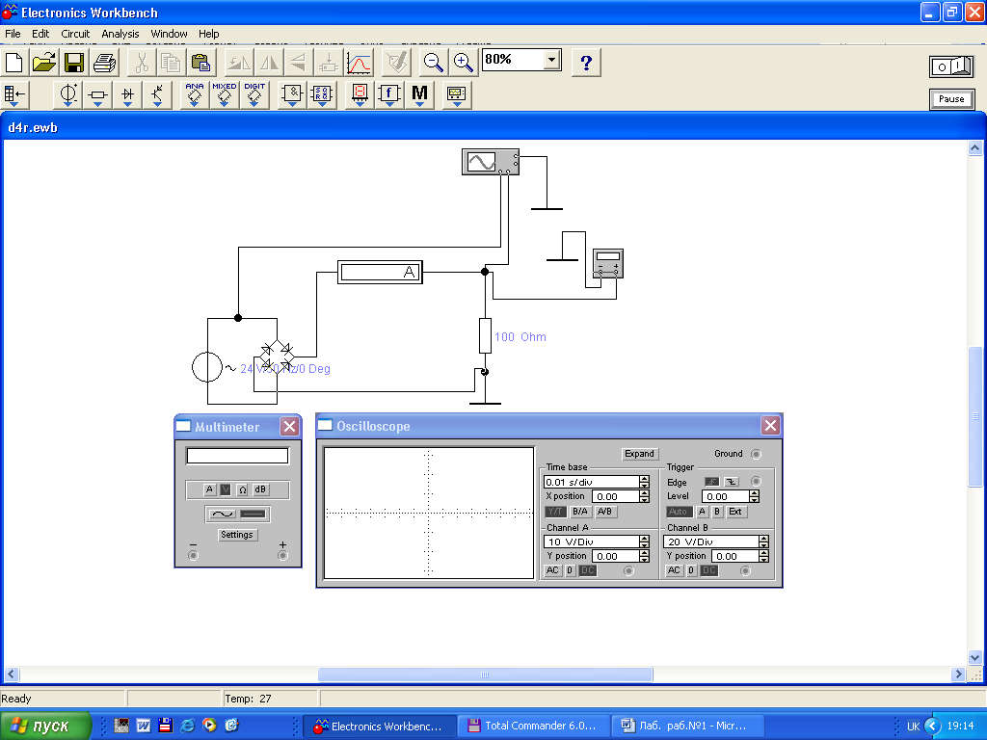Viewport: 987px width, 740px height.
Task: Open the Favorites parts bin
Action: pos(15,95)
